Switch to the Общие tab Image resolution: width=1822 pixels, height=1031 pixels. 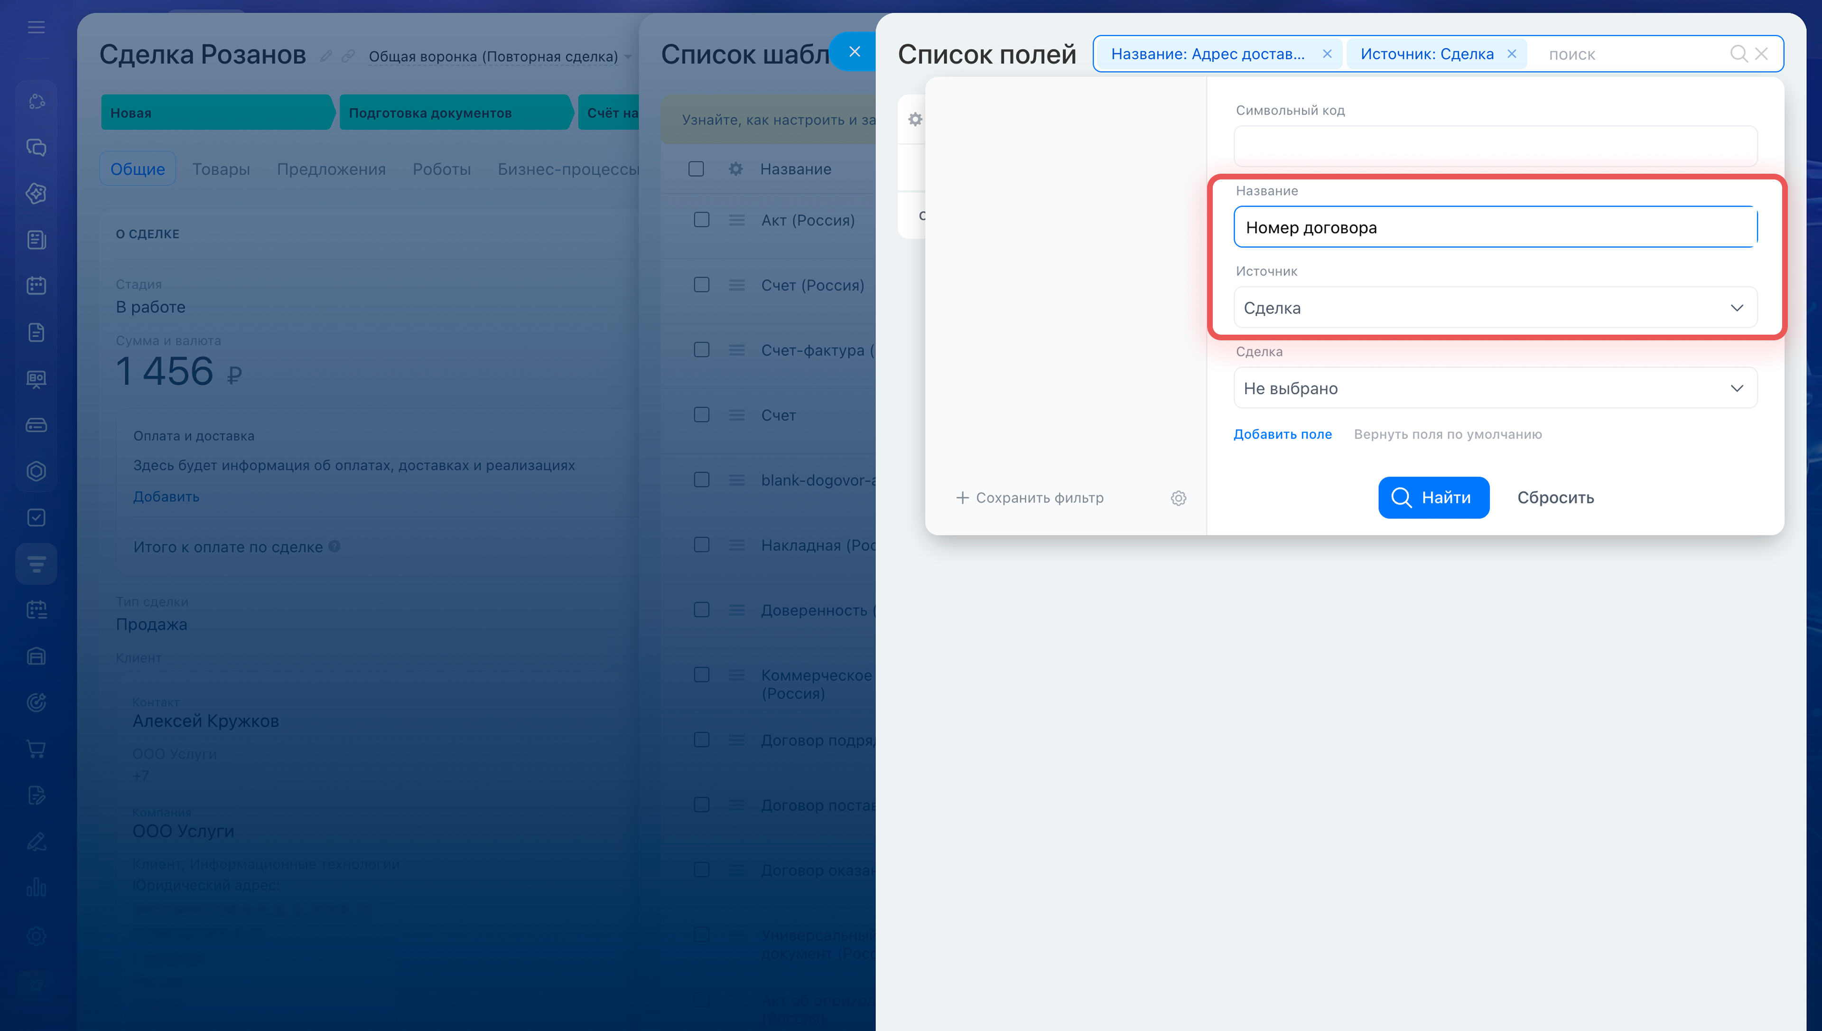coord(137,169)
